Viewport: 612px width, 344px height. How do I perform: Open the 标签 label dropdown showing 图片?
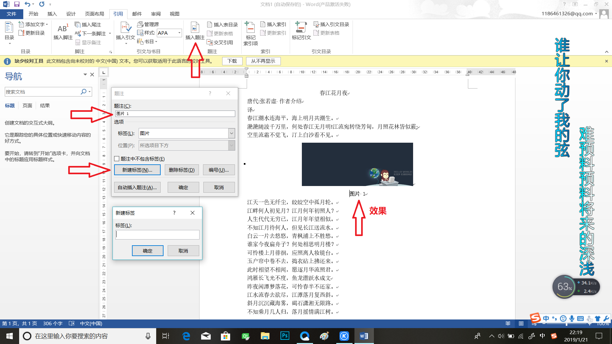(232, 133)
